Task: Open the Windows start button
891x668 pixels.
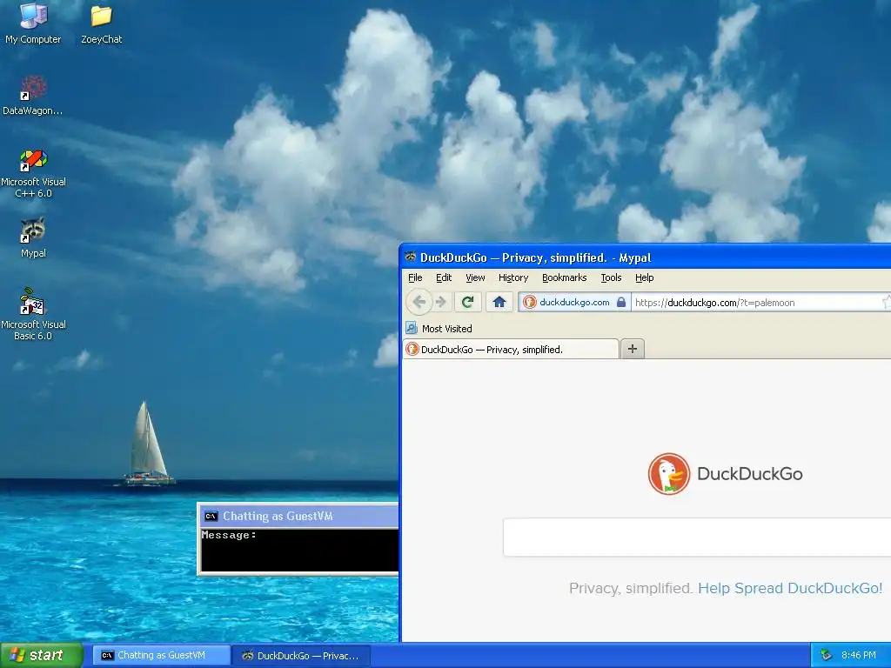Action: click(x=42, y=655)
